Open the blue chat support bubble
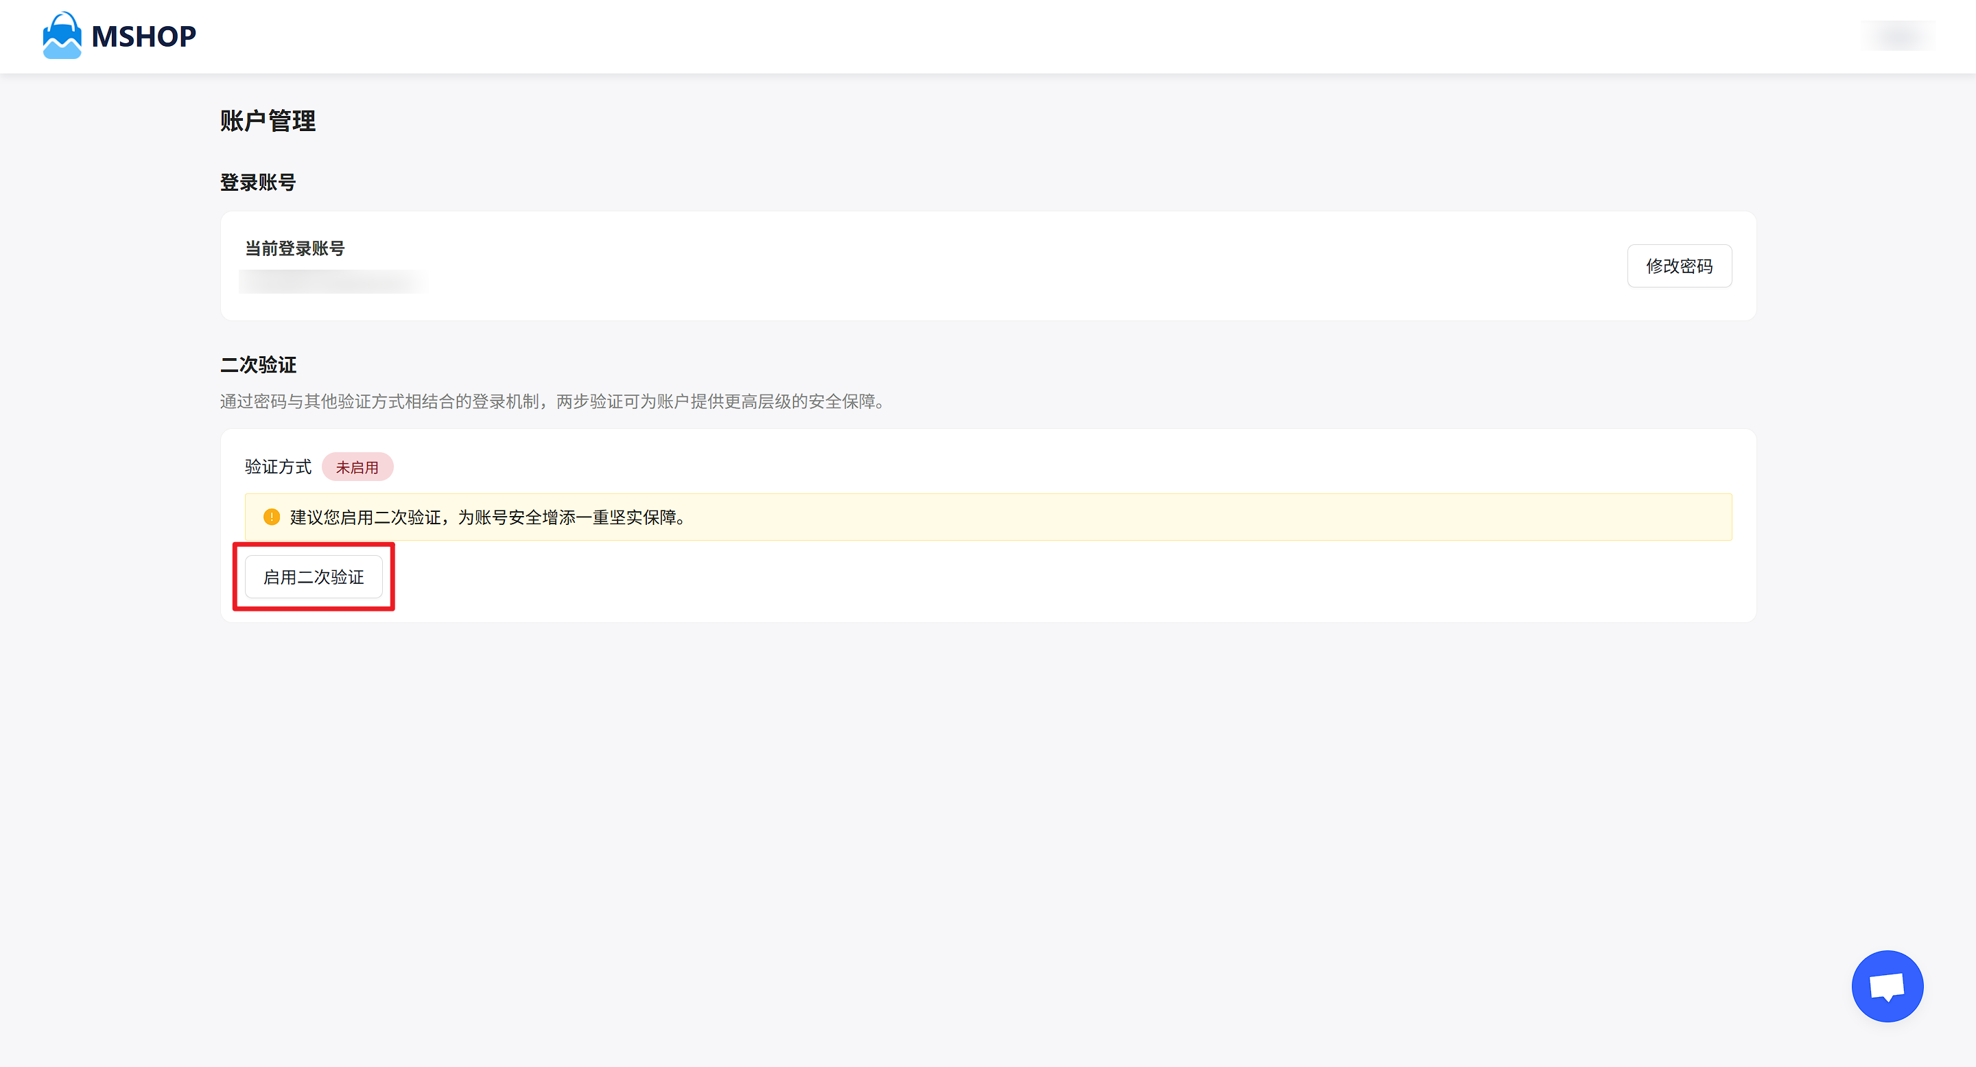 [1886, 986]
